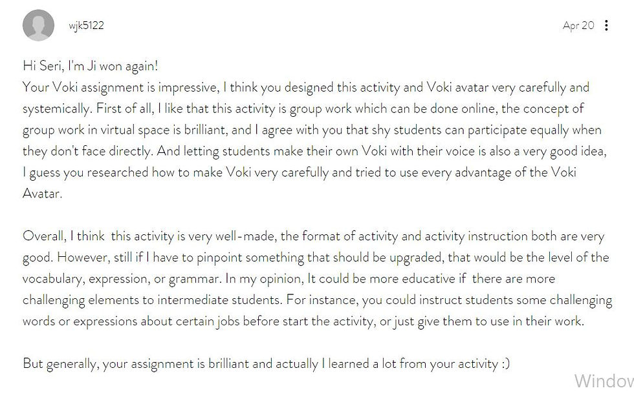
Task: Click the Apr 20 comment date
Action: pos(578,26)
